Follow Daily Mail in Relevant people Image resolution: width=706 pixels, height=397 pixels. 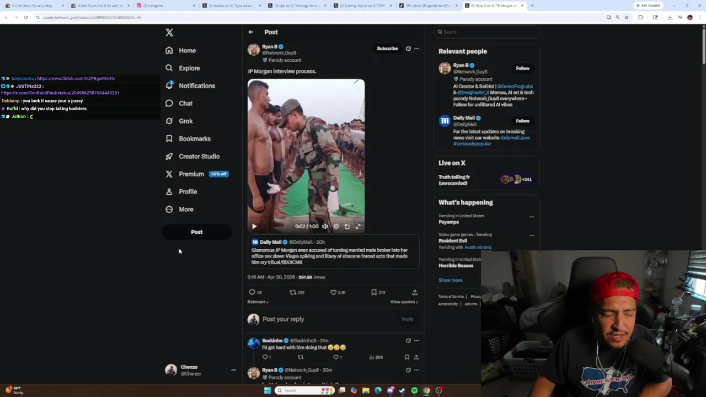click(x=522, y=121)
